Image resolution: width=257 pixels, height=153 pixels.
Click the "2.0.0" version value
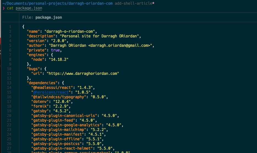(59, 41)
